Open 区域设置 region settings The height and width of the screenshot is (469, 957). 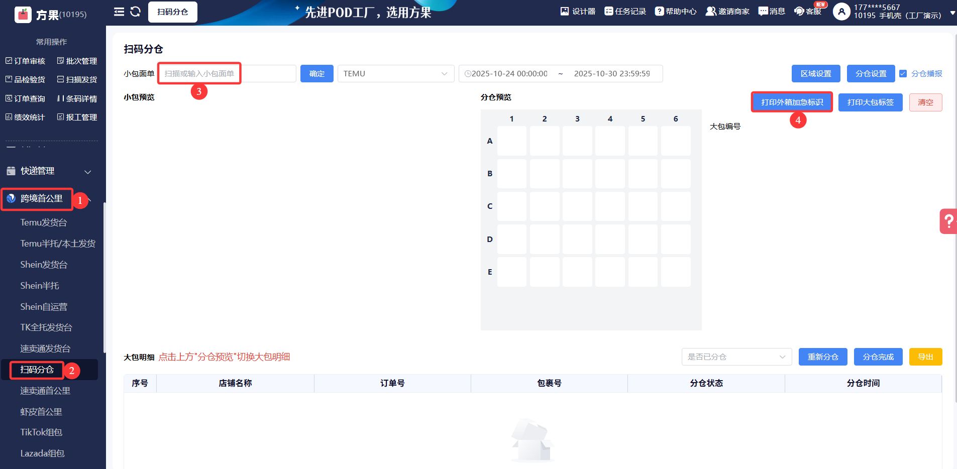(816, 74)
